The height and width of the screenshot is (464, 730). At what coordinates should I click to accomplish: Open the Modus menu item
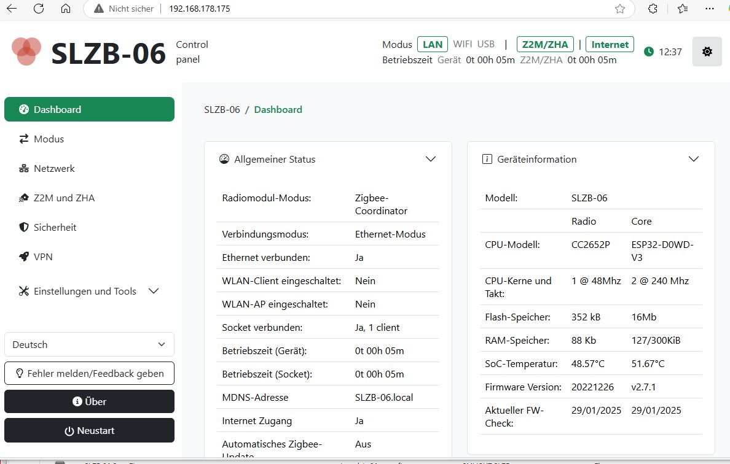point(89,139)
